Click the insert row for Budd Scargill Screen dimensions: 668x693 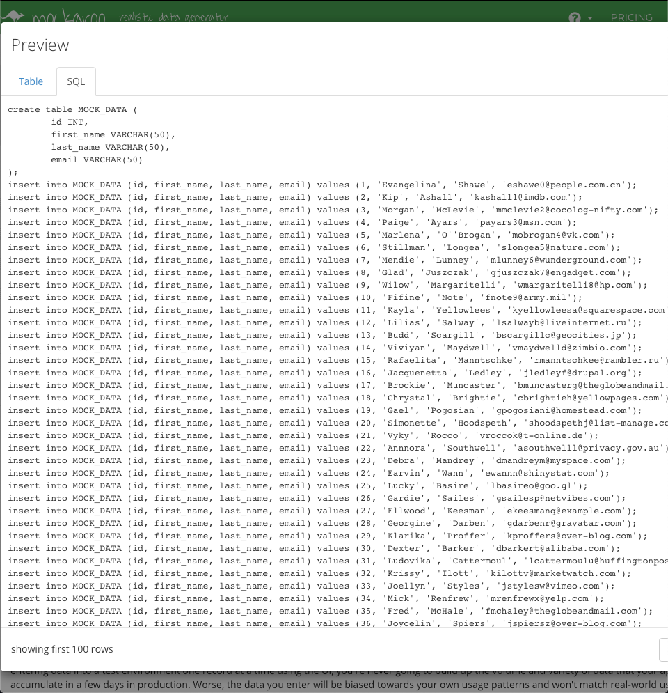point(322,336)
